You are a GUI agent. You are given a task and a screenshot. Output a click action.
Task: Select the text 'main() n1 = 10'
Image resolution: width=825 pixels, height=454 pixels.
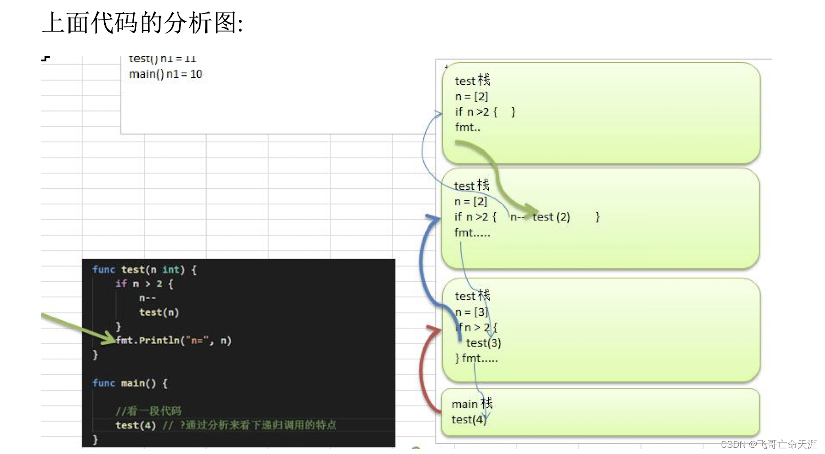(166, 74)
